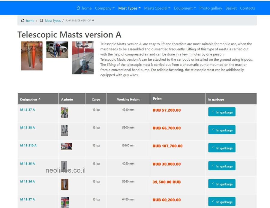Click the A photo column header
Viewport: 270px width, 208px height.
click(72, 99)
